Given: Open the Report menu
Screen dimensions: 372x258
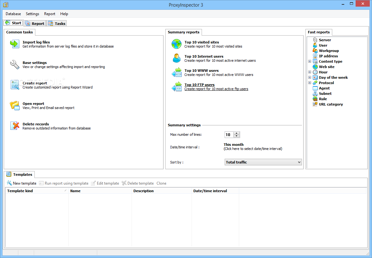Looking at the screenshot, I should (x=50, y=14).
